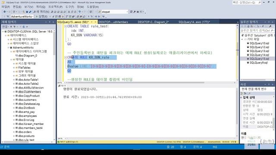The image size is (276, 155).
Task: Select SQLQuery13.sql in Solution Explorer
Action: 259,51
